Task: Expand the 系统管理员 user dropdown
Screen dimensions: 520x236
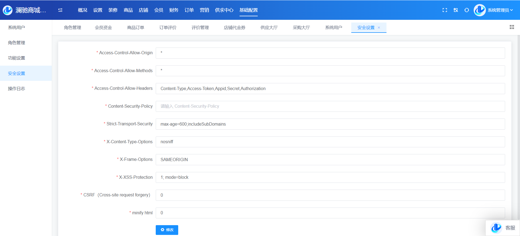Action: click(500, 10)
